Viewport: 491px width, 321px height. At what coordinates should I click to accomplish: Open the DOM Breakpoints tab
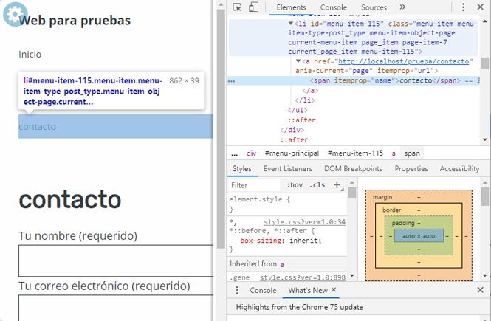(353, 169)
